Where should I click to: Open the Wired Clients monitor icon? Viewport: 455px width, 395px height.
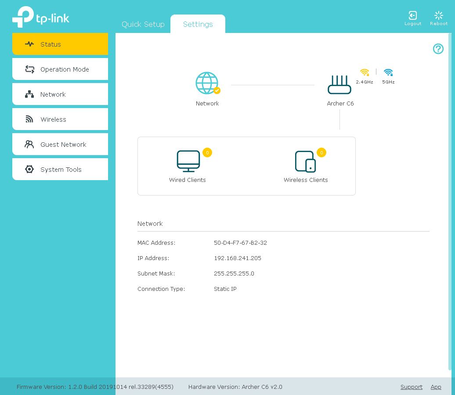(x=188, y=161)
